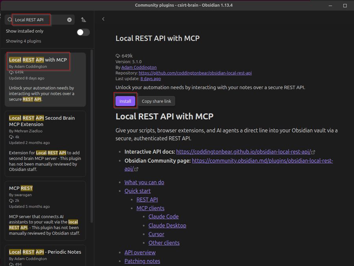The image size is (354, 266).
Task: Click the download icon in plugin details
Action: point(118,56)
